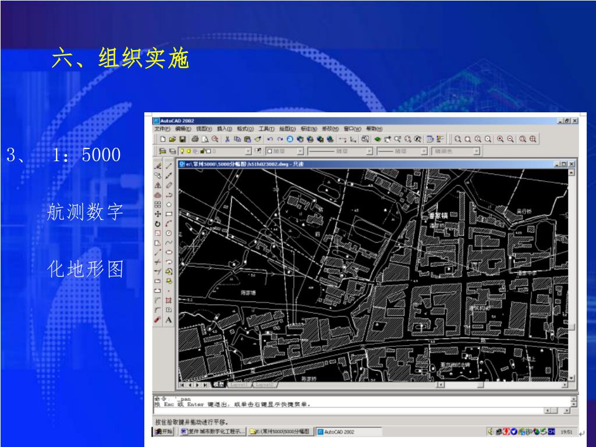Select the Spline draw tool
This screenshot has width=596, height=447.
pos(169,243)
